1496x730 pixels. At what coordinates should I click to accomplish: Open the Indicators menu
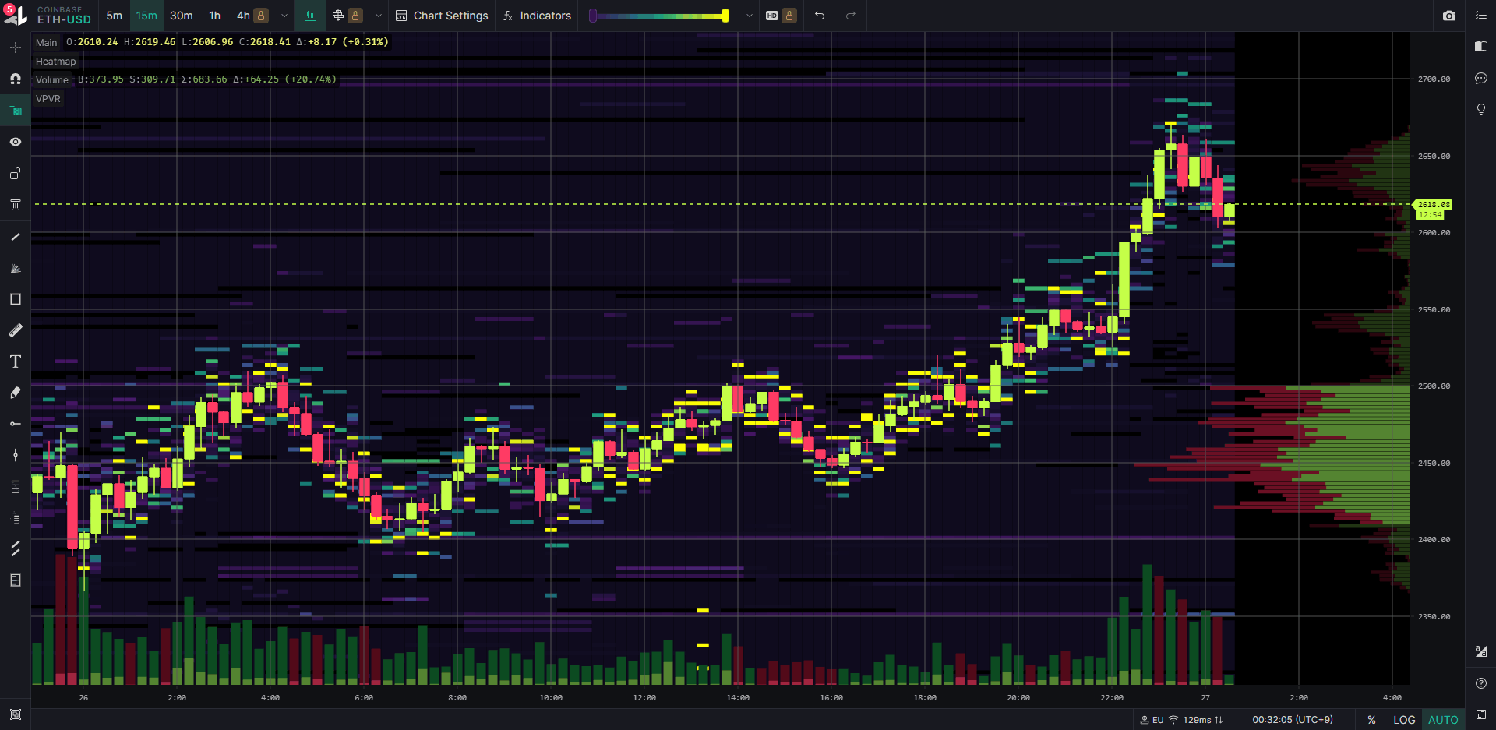pyautogui.click(x=537, y=16)
